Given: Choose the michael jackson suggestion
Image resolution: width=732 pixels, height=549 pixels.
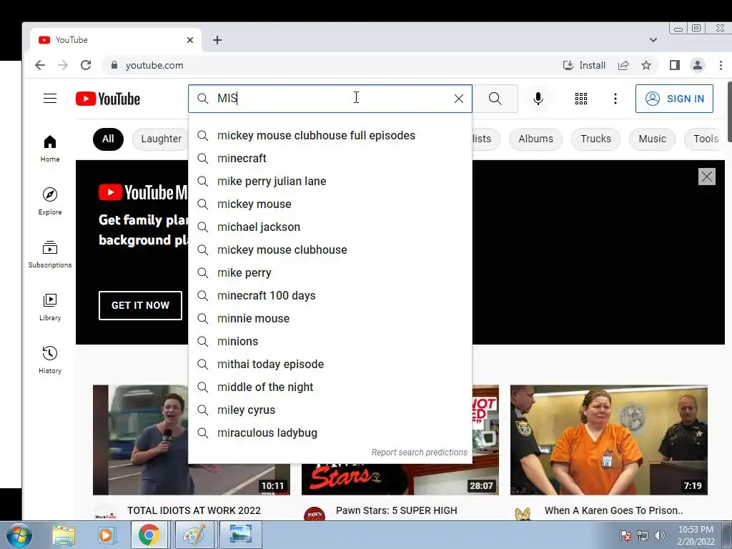Looking at the screenshot, I should pos(330,227).
